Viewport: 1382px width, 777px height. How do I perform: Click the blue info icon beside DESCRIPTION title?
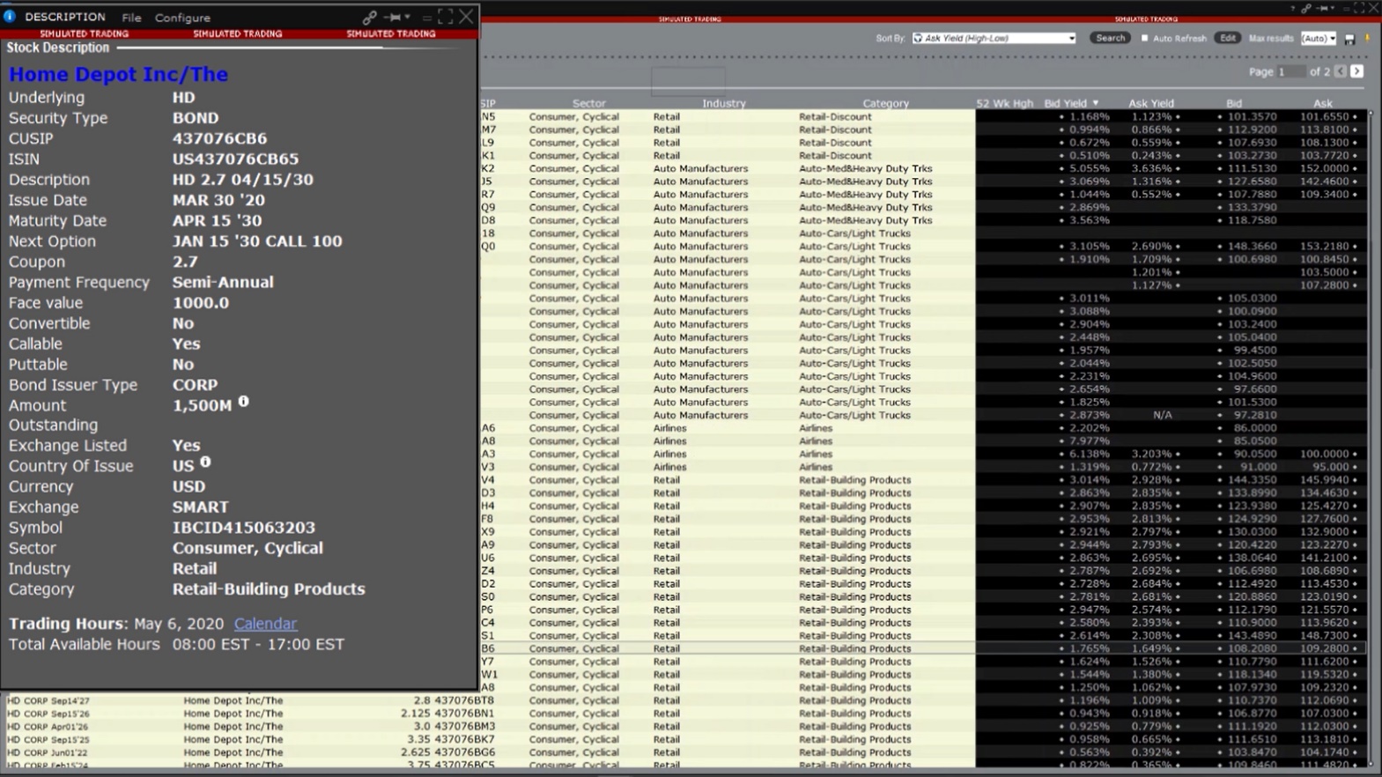pyautogui.click(x=10, y=16)
